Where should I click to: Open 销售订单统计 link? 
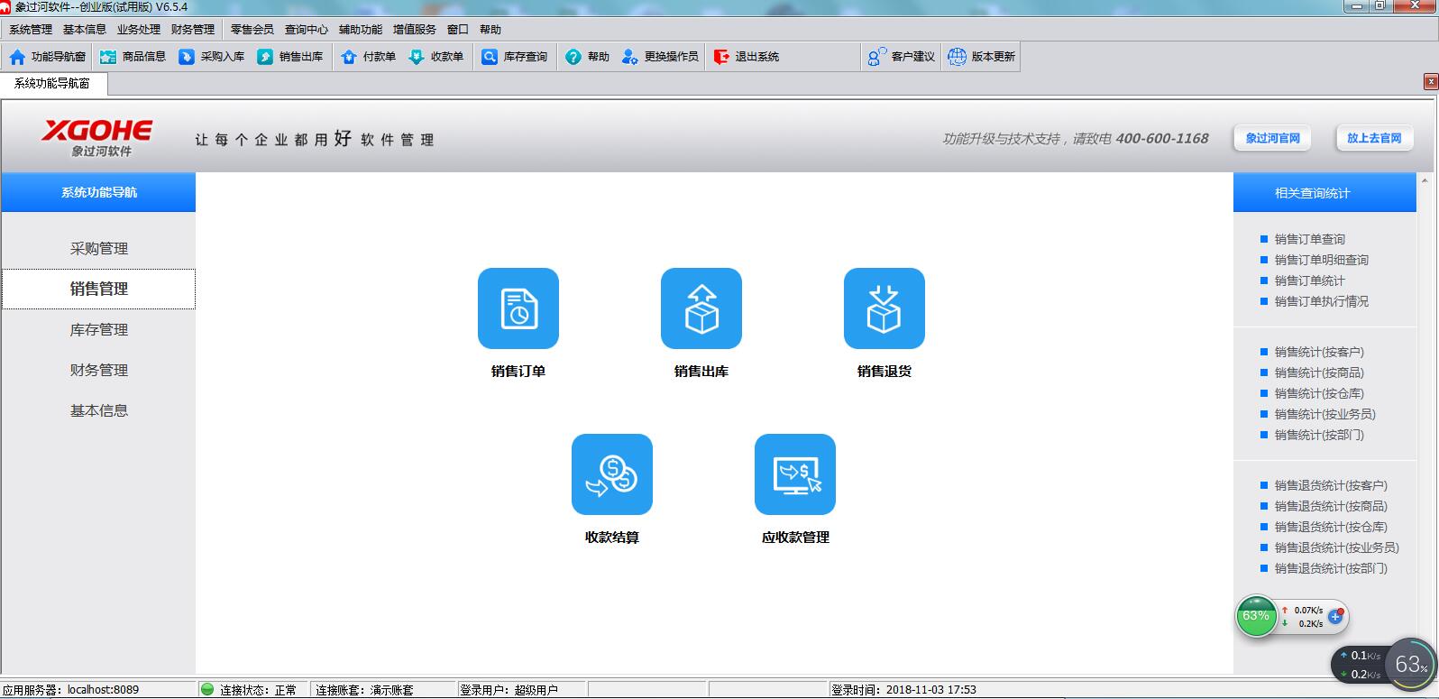click(1309, 281)
